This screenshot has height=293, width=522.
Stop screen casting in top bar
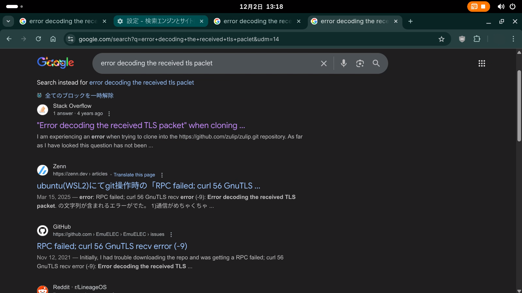pyautogui.click(x=483, y=7)
